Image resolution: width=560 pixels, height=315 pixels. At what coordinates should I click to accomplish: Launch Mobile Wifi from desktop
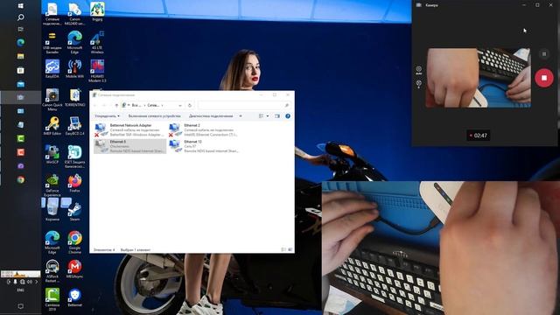click(x=74, y=69)
